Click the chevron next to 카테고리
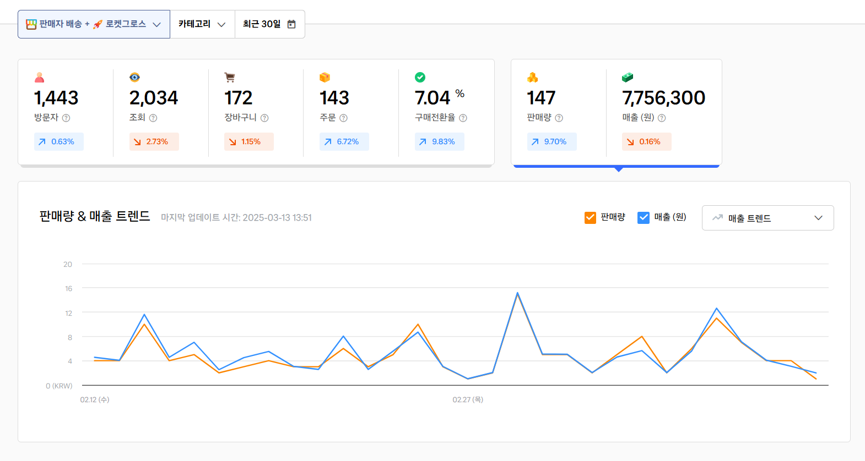Screen dimensions: 865x461 (221, 24)
